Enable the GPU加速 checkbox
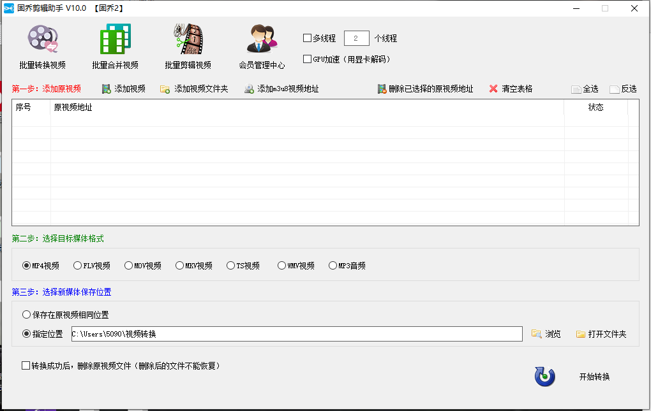 click(x=307, y=58)
